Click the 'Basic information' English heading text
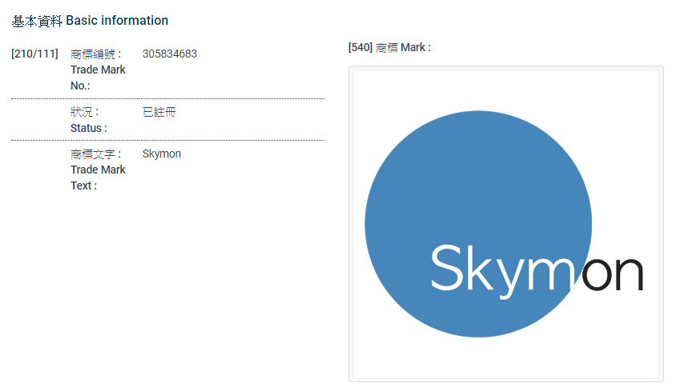The image size is (676, 391). [x=117, y=21]
